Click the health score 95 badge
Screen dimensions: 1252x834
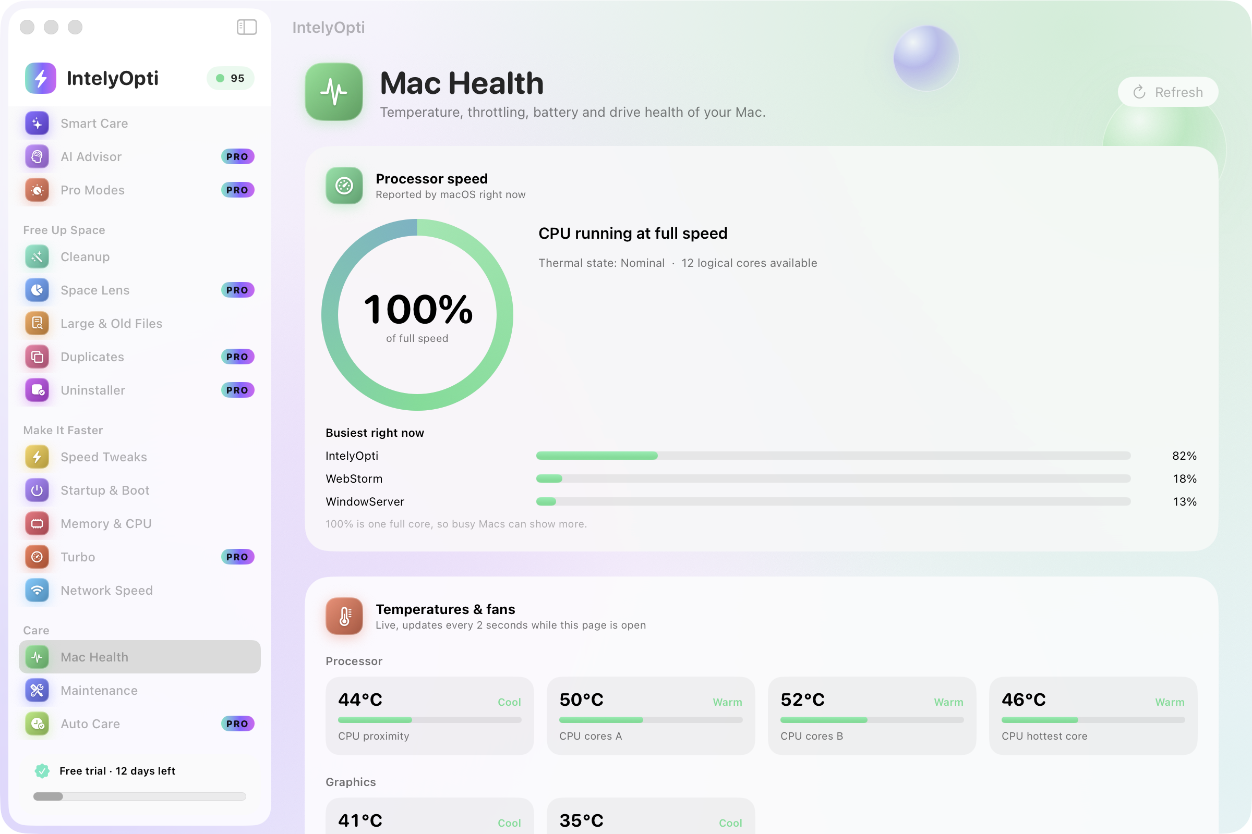click(230, 78)
